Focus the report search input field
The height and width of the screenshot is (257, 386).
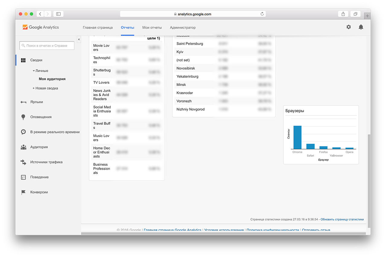[47, 45]
